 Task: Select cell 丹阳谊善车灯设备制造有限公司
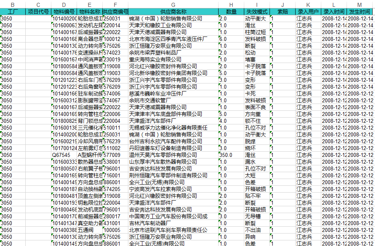[x=173, y=148]
